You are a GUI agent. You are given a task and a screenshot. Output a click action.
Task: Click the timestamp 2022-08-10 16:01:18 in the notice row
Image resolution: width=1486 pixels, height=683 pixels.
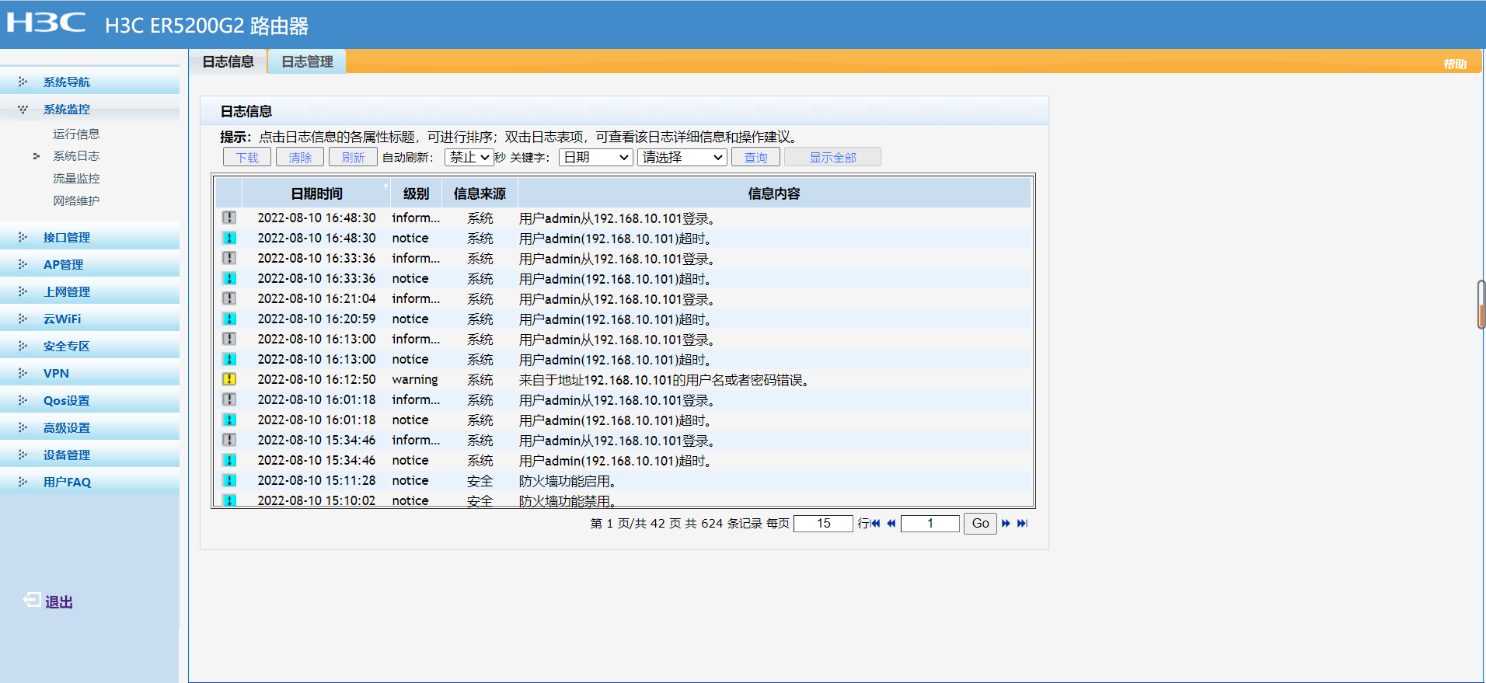coord(316,420)
